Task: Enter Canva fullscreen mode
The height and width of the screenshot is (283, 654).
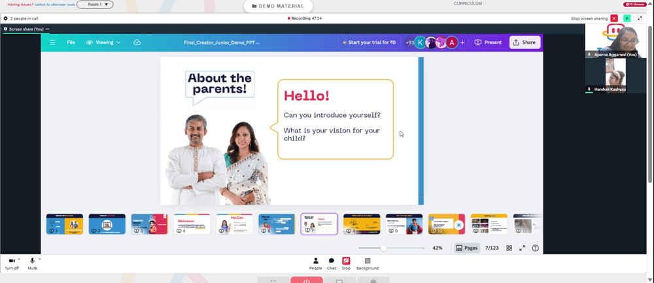Action: 522,248
